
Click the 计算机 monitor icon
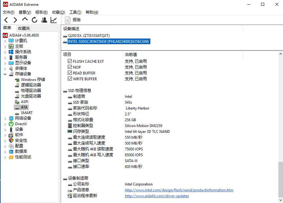point(11,41)
